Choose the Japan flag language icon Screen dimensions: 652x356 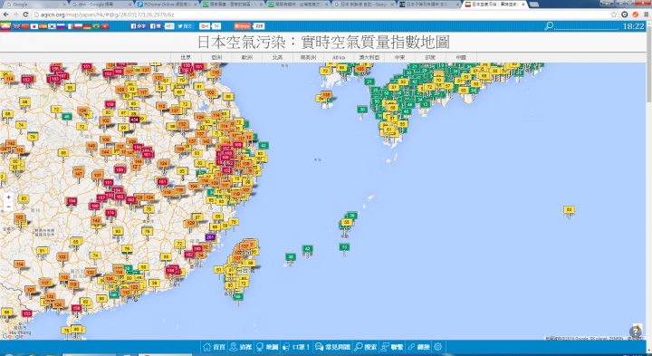pos(34,26)
